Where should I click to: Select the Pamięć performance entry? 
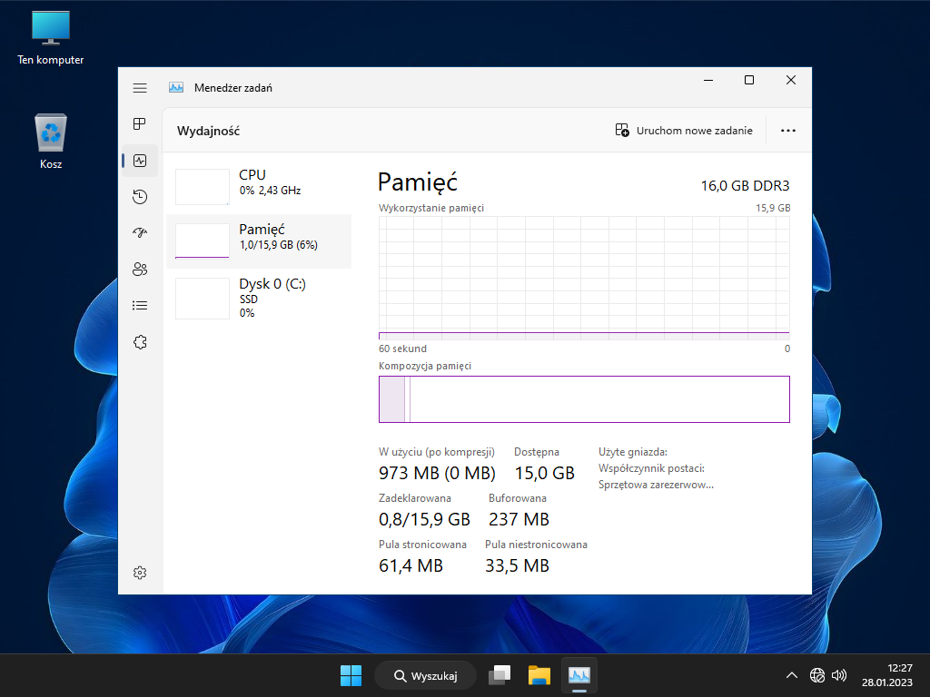pyautogui.click(x=259, y=241)
